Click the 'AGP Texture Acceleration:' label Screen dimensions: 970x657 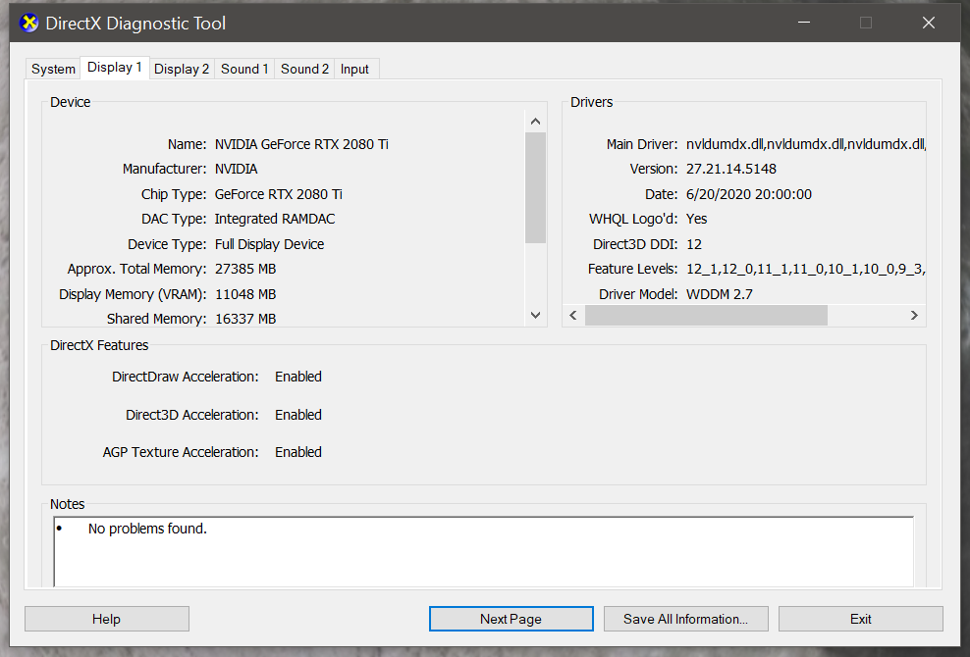[x=181, y=452]
